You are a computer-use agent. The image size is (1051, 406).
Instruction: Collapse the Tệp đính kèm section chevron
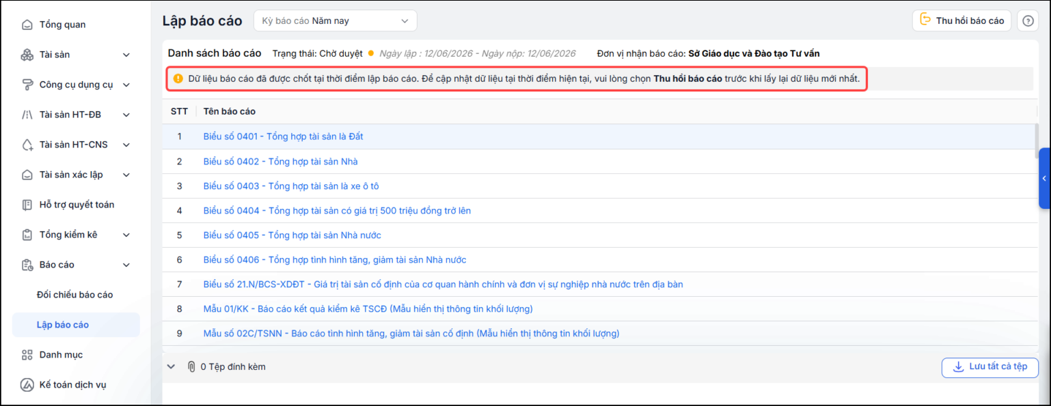click(x=172, y=366)
